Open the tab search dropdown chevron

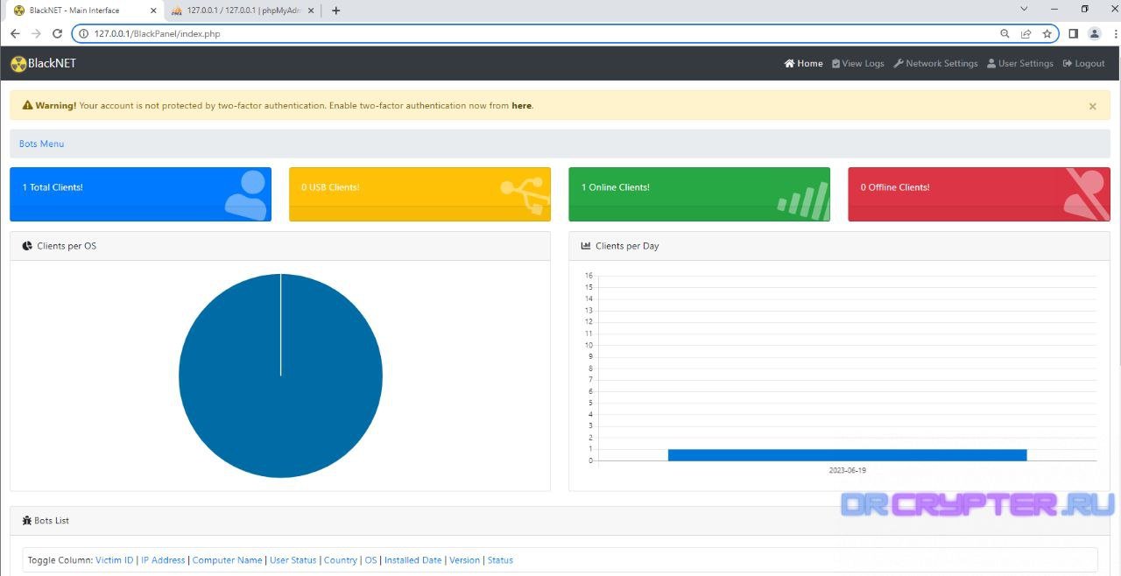[1024, 10]
